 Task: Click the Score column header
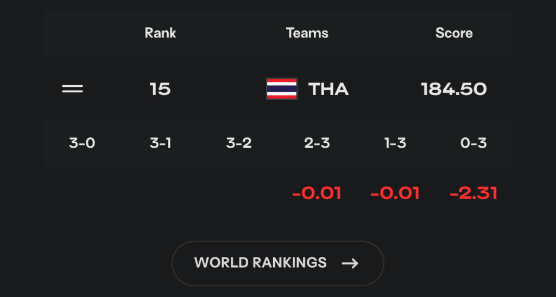[454, 33]
